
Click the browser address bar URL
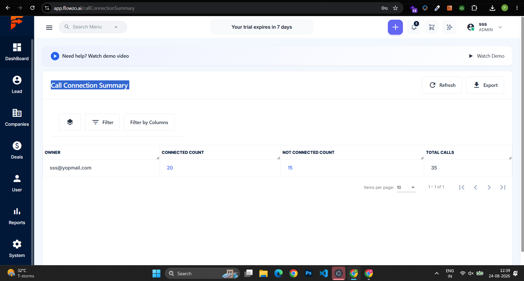94,8
